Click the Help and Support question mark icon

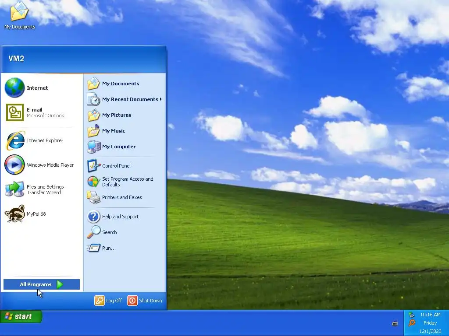pos(94,217)
